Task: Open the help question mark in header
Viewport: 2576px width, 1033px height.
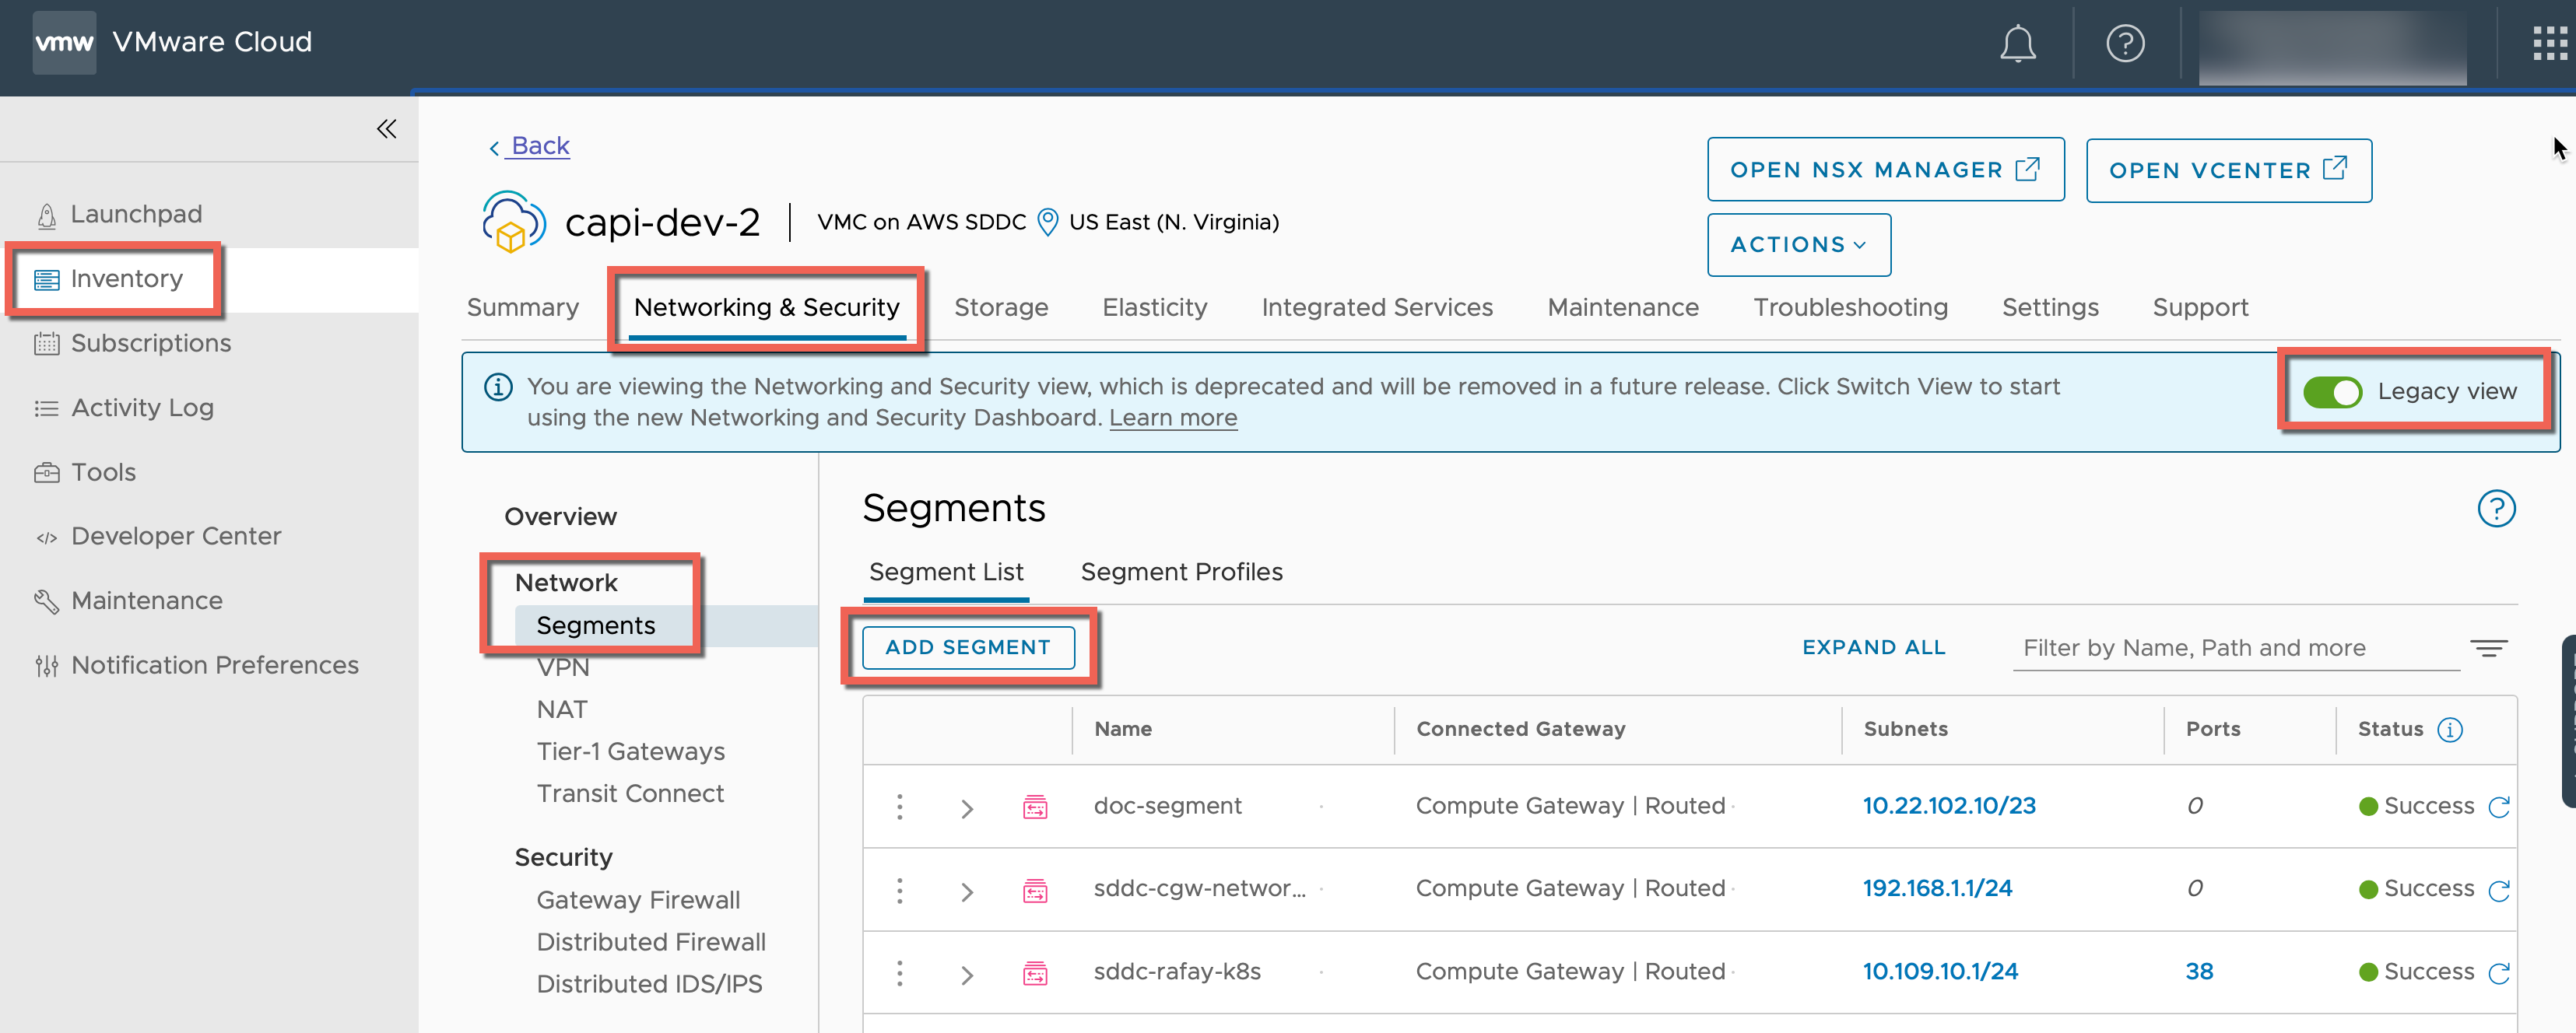Action: pos(2125,44)
